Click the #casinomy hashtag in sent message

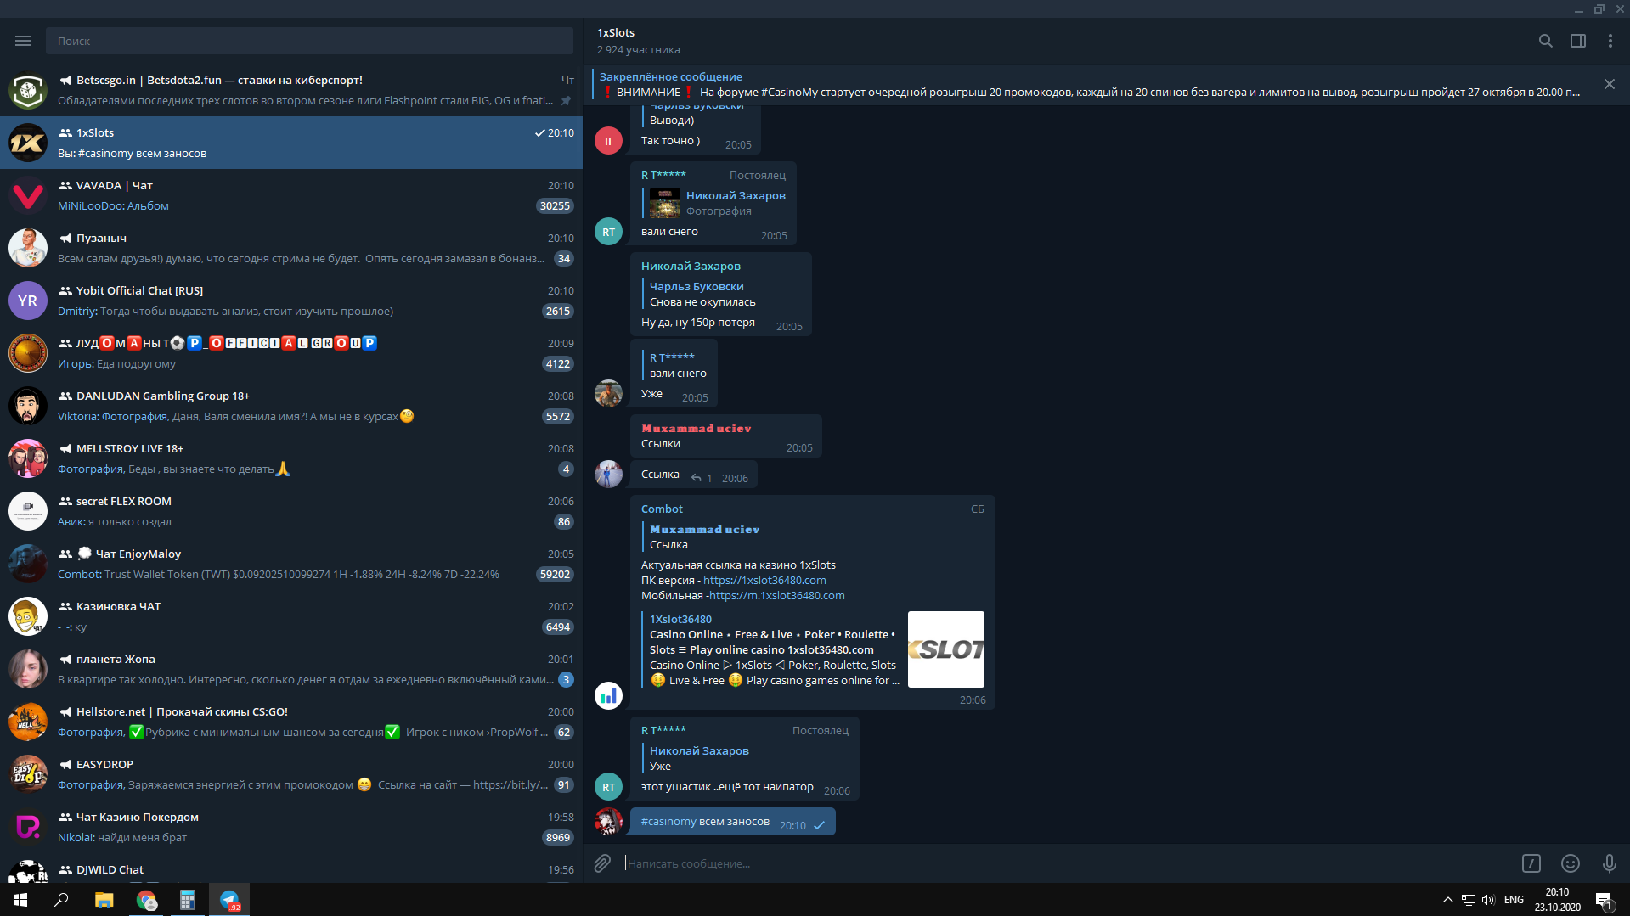coord(668,822)
